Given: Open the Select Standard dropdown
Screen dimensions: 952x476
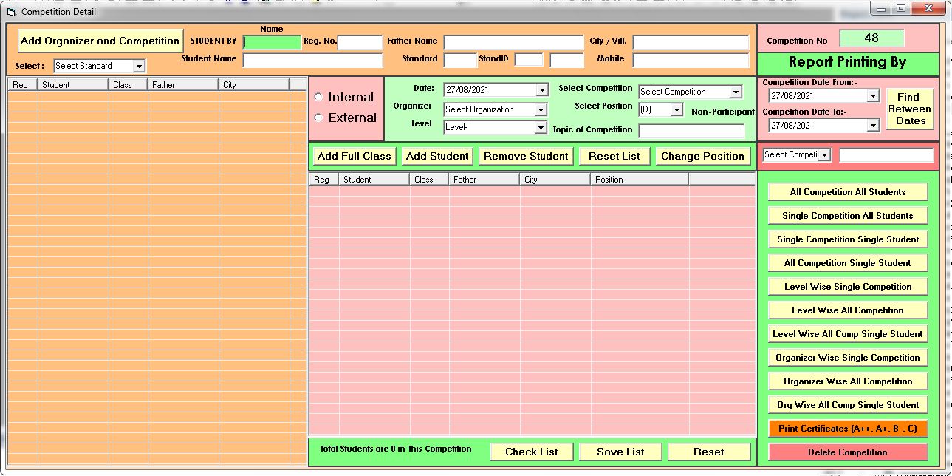Looking at the screenshot, I should click(x=139, y=67).
